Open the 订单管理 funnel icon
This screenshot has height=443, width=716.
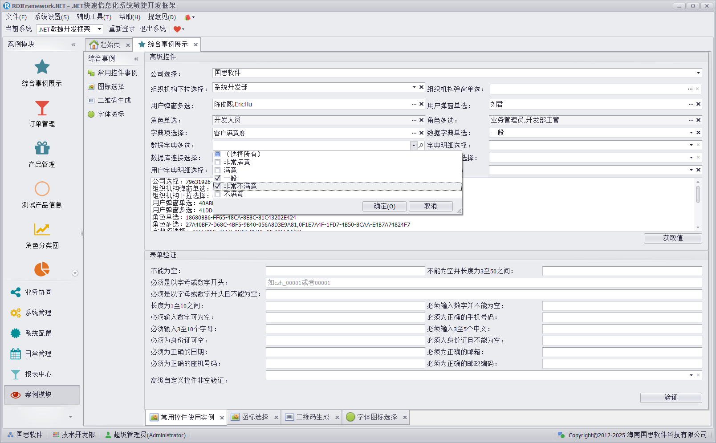[42, 108]
